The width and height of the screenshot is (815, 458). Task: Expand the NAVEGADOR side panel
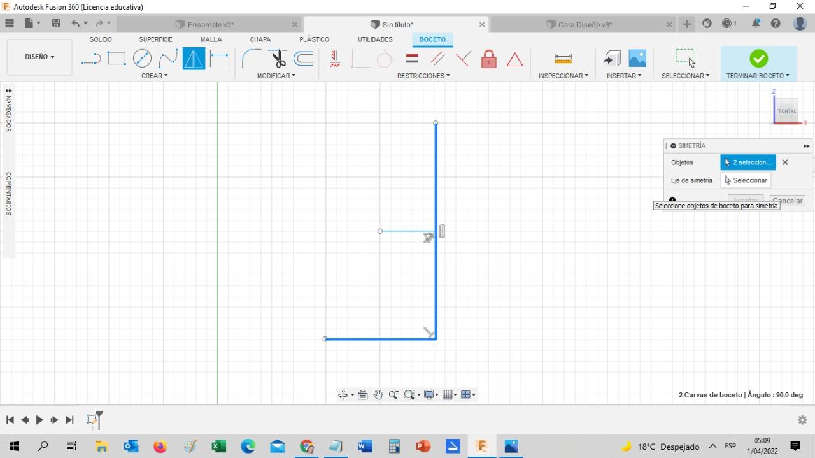click(8, 90)
